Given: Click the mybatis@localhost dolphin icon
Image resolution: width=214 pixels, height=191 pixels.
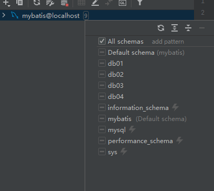Looking at the screenshot, I should (x=15, y=15).
